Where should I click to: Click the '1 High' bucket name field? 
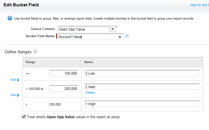[142, 104]
